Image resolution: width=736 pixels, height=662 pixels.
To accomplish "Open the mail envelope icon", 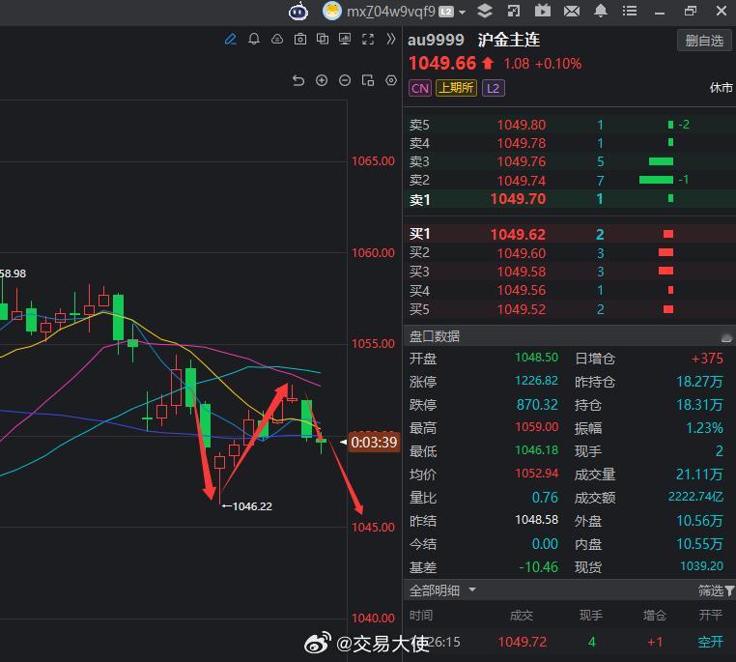I will pyautogui.click(x=571, y=11).
